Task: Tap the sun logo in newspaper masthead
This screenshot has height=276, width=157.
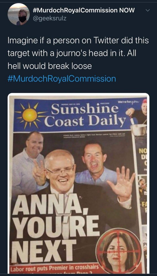Action: tap(30, 115)
